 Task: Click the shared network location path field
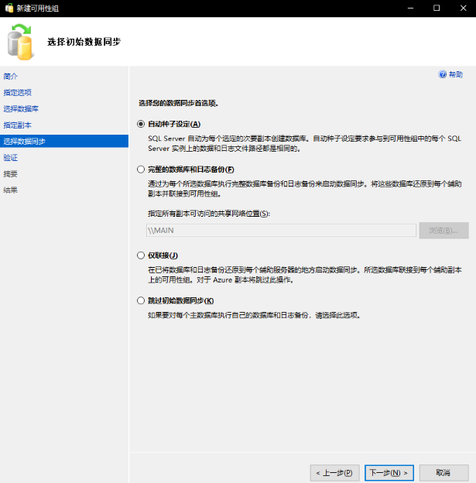pos(281,230)
